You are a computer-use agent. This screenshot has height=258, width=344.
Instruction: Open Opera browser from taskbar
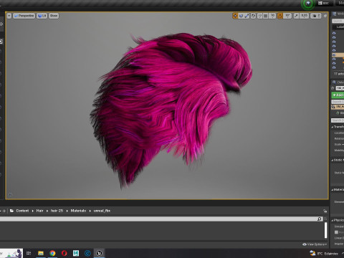64,253
